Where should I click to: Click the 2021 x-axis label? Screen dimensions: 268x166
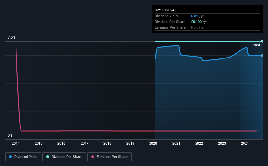pyautogui.click(x=176, y=143)
